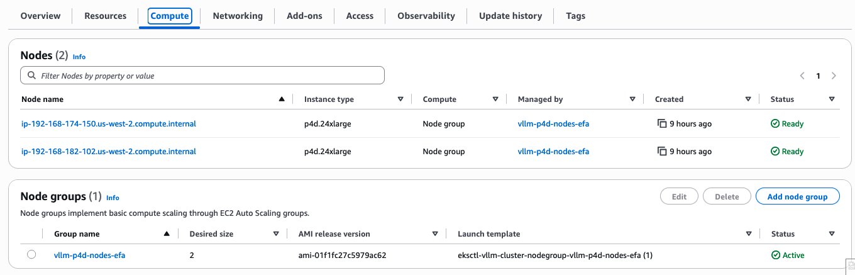Open vllm-p4d-nodes-efa link in Node groups table
The height and width of the screenshot is (275, 855).
point(89,255)
